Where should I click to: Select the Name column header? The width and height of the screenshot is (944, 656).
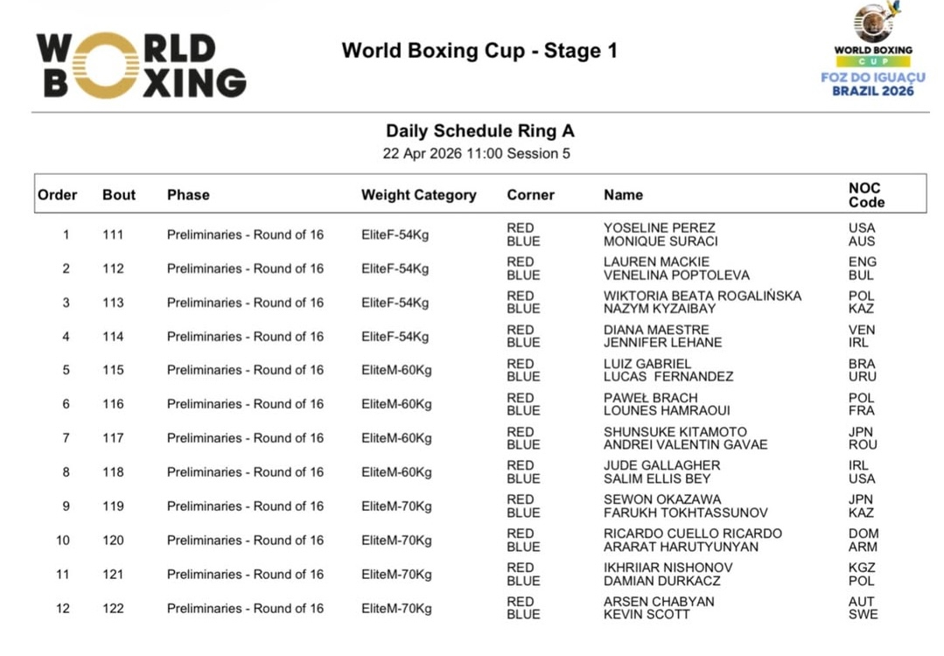[x=623, y=195]
